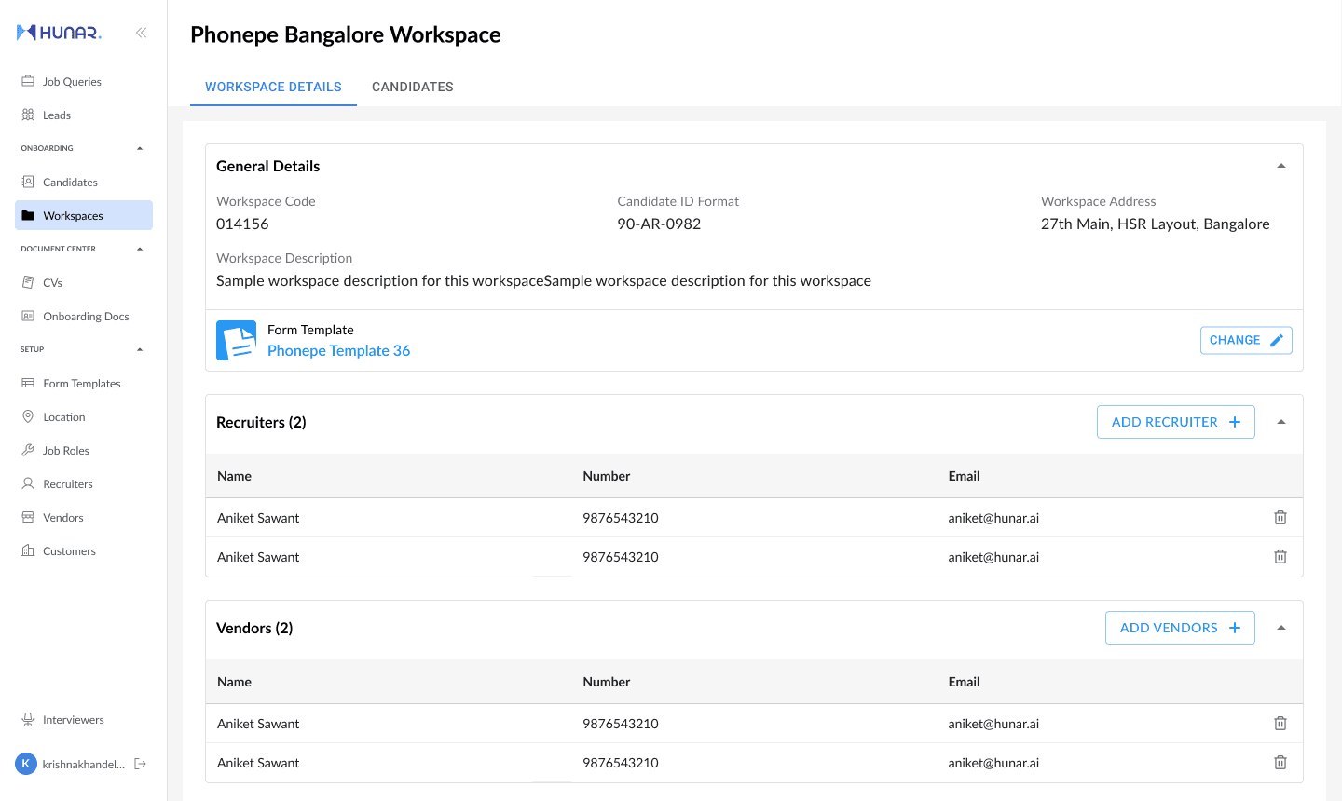
Task: Click the K user avatar
Action: (x=26, y=764)
